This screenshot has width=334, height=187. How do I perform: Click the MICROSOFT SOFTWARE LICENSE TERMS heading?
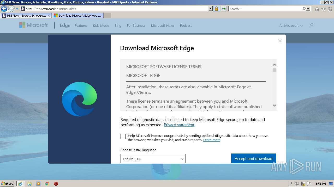pos(164,67)
